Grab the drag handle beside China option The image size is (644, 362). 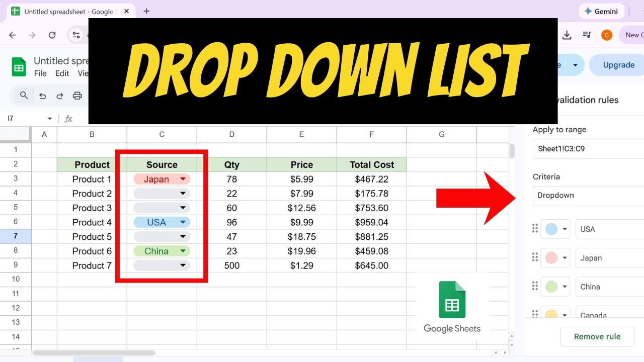pos(535,286)
